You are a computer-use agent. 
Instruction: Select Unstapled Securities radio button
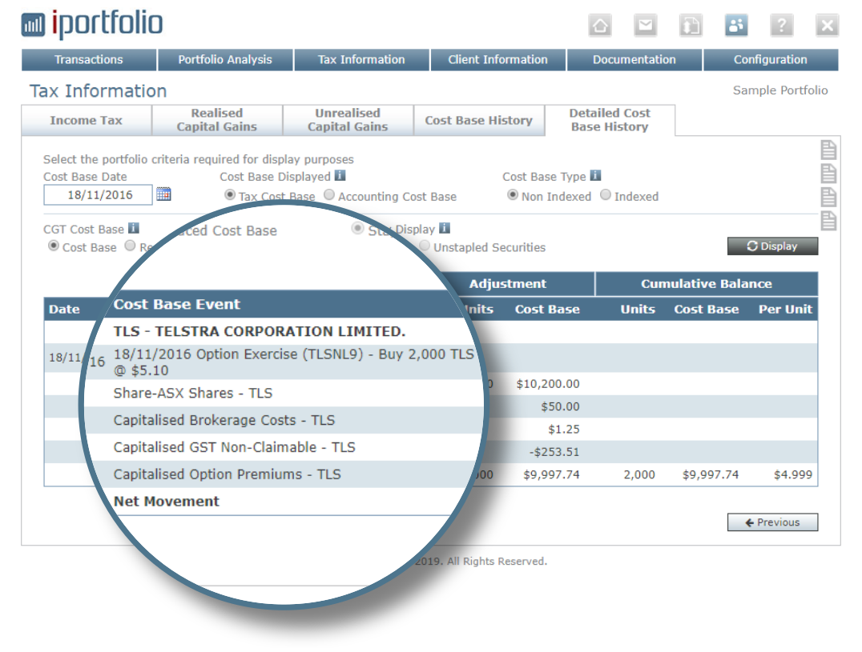[x=425, y=246]
